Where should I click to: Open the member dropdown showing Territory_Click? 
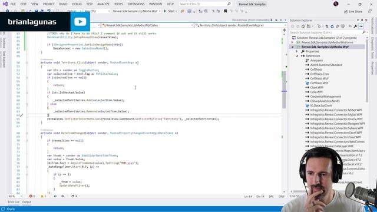240,25
